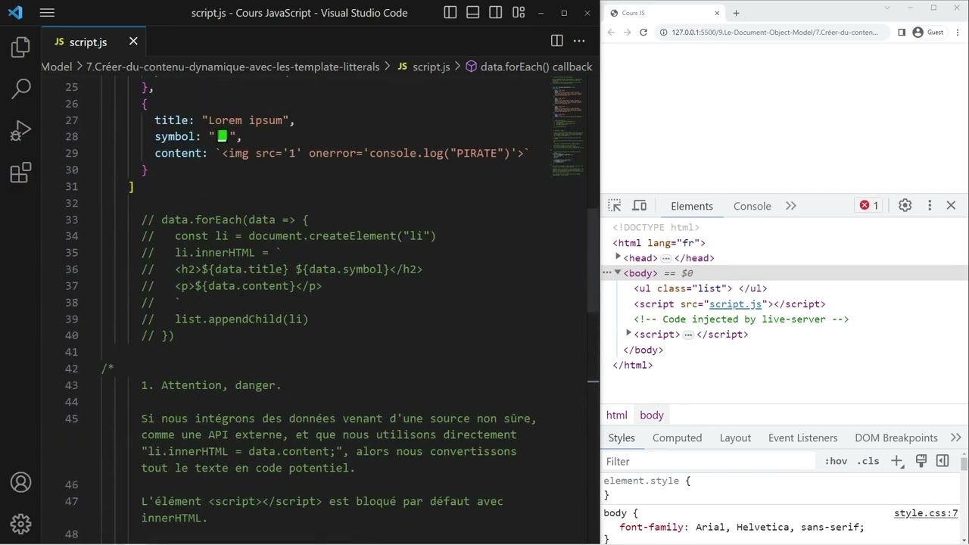The width and height of the screenshot is (969, 545).
Task: Open the Manage gear in VS Code
Action: (x=21, y=523)
